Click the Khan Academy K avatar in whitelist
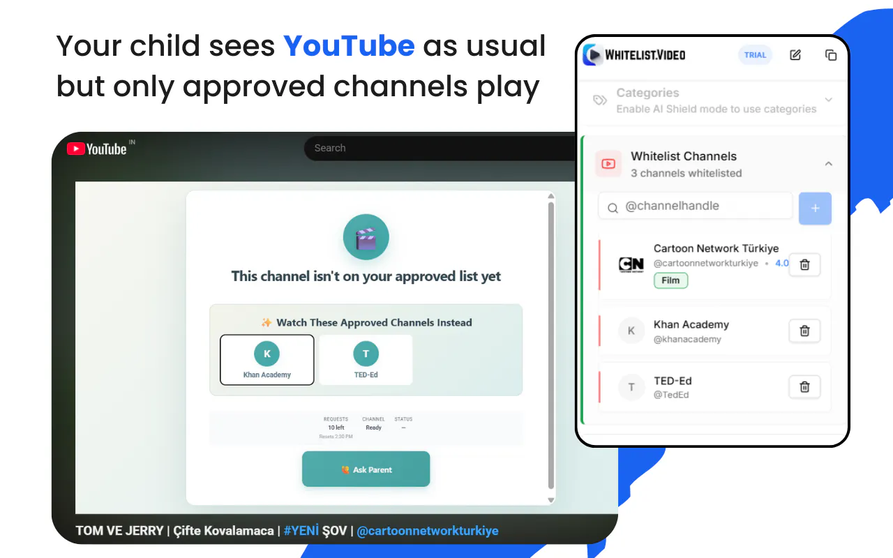Screen dimensions: 893x558 click(x=631, y=331)
